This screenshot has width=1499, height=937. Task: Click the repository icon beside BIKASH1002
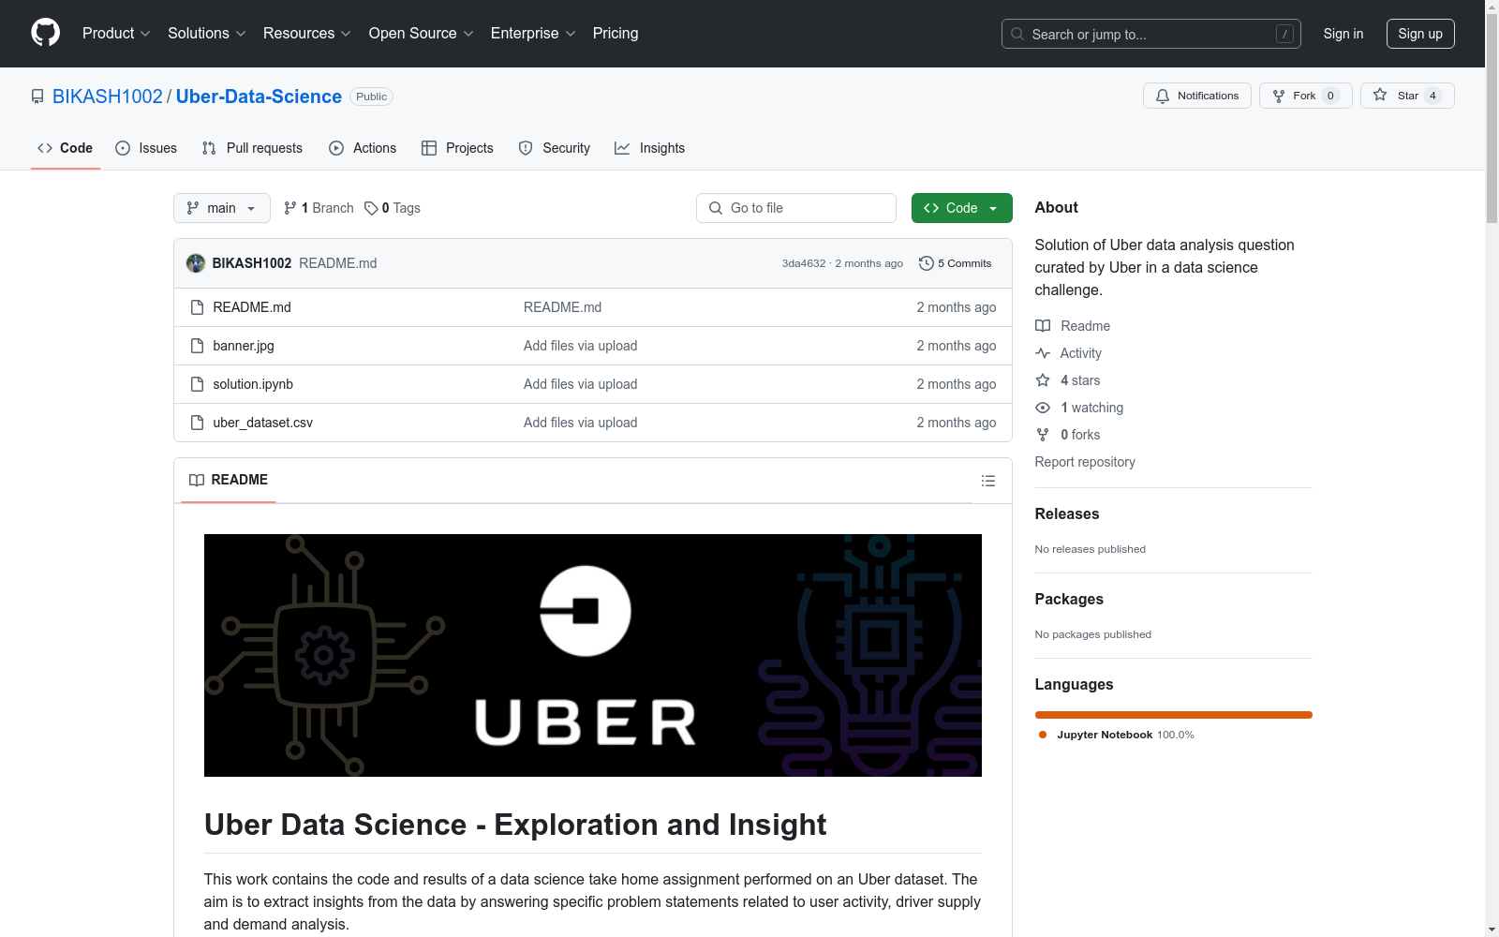[37, 97]
